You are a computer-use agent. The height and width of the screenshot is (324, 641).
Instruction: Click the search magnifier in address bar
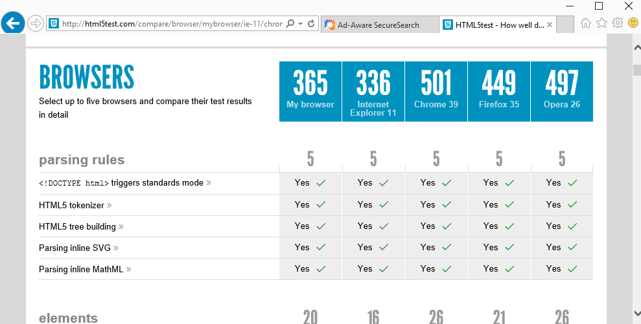coord(290,24)
